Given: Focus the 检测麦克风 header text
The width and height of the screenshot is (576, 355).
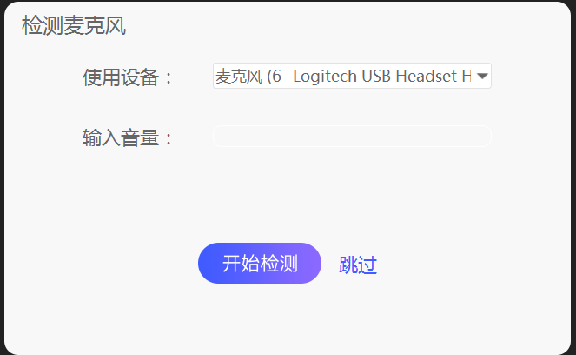Looking at the screenshot, I should (x=74, y=25).
